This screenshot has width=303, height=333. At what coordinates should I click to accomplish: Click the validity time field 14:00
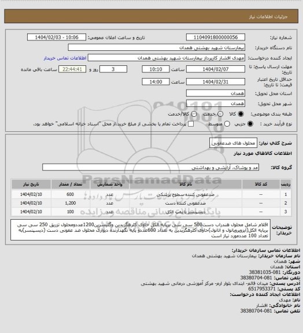(156, 82)
